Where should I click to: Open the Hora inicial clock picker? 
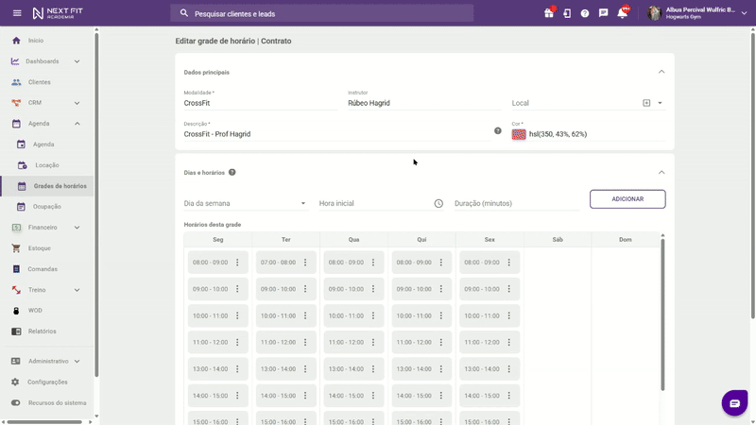click(x=438, y=203)
